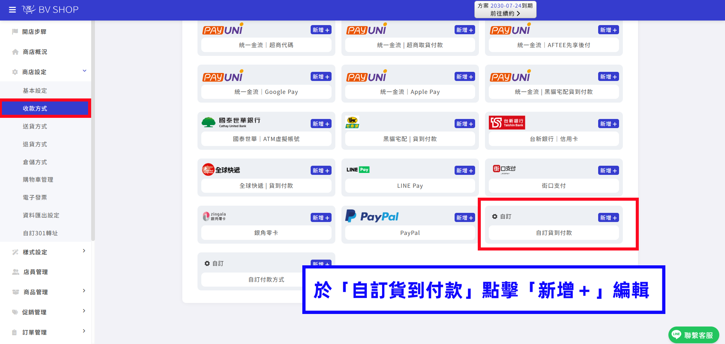Click 新增+ on LINE Pay card
This screenshot has width=725, height=344.
point(465,170)
